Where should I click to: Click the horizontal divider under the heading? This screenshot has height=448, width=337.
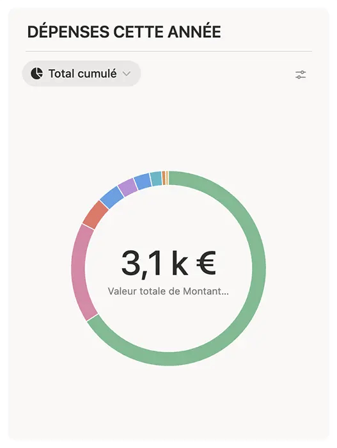pos(169,51)
